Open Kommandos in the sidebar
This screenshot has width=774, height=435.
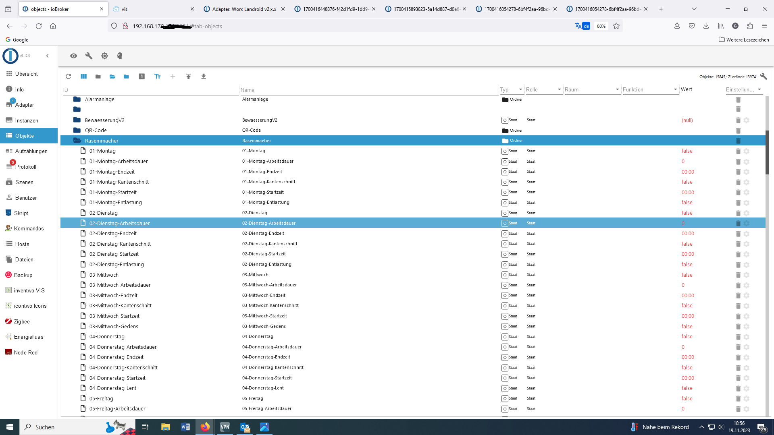coord(29,228)
